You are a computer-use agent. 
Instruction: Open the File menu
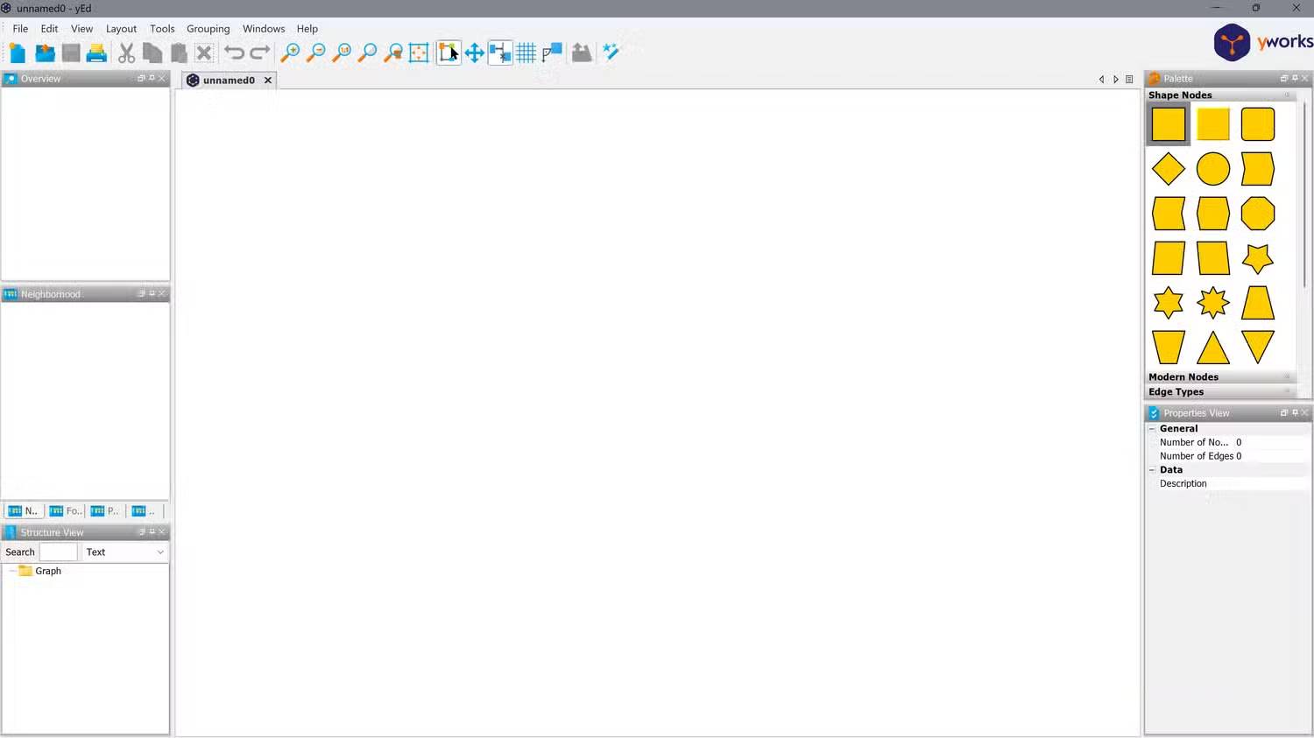20,29
